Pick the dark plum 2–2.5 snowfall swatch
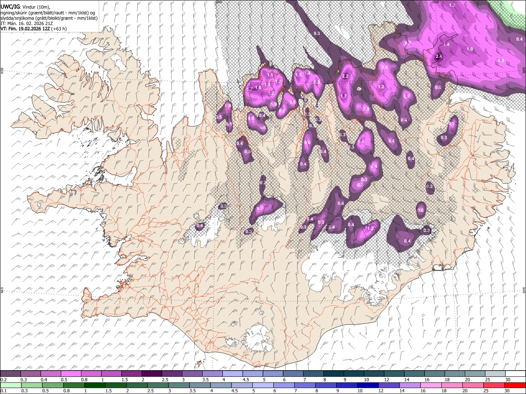526x394 pixels. [x=152, y=373]
